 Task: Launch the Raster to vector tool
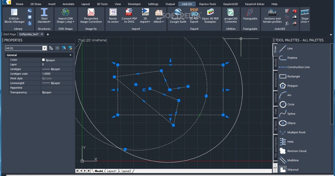113,16
